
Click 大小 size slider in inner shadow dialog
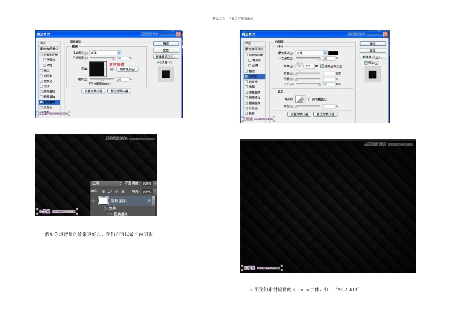tap(309, 84)
